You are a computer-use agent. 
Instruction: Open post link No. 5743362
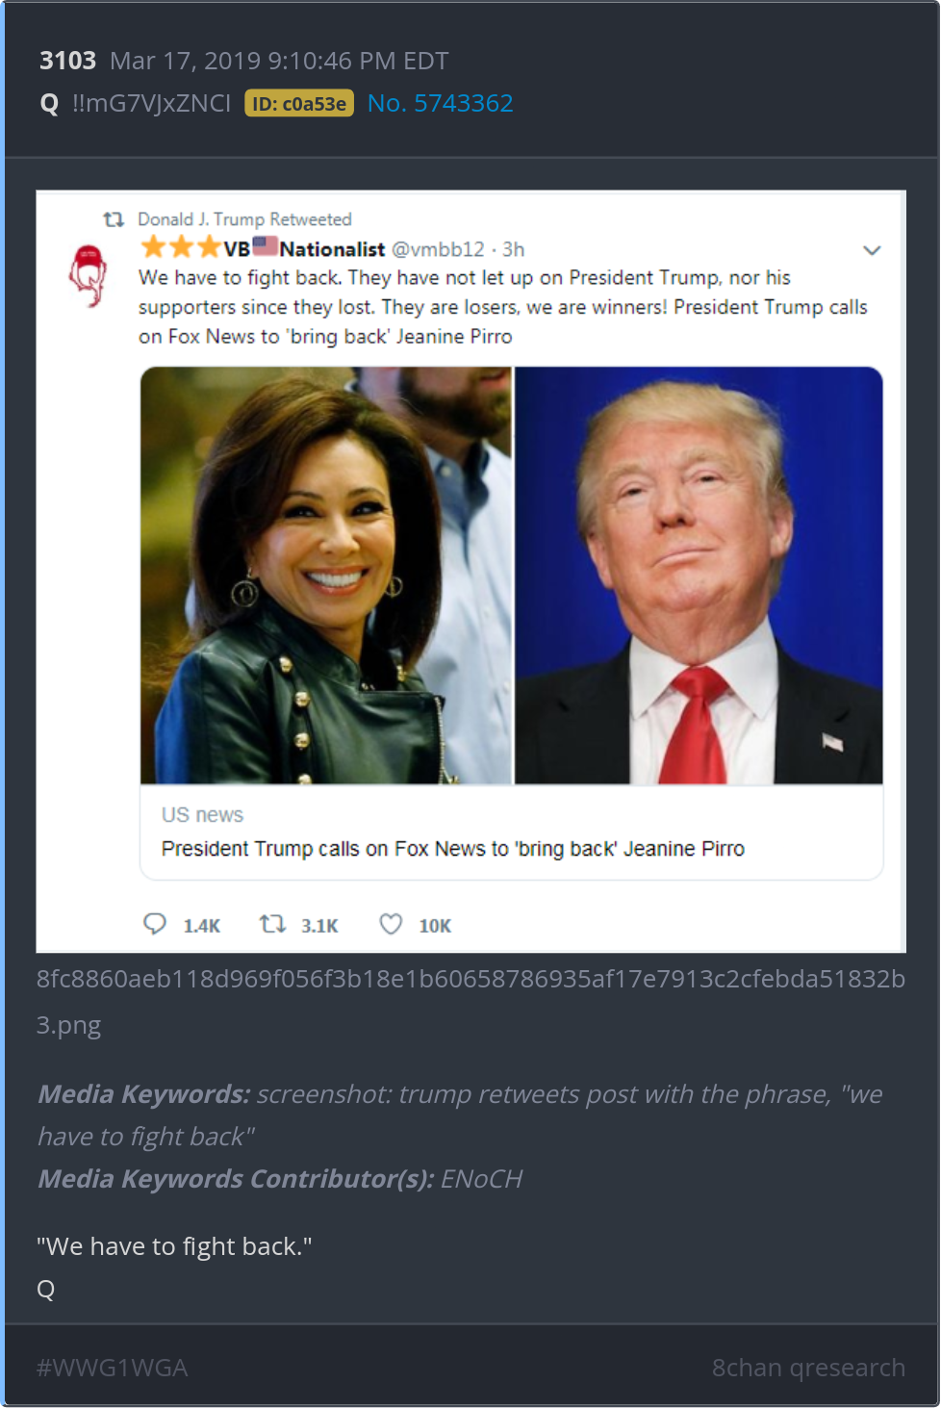pyautogui.click(x=440, y=103)
